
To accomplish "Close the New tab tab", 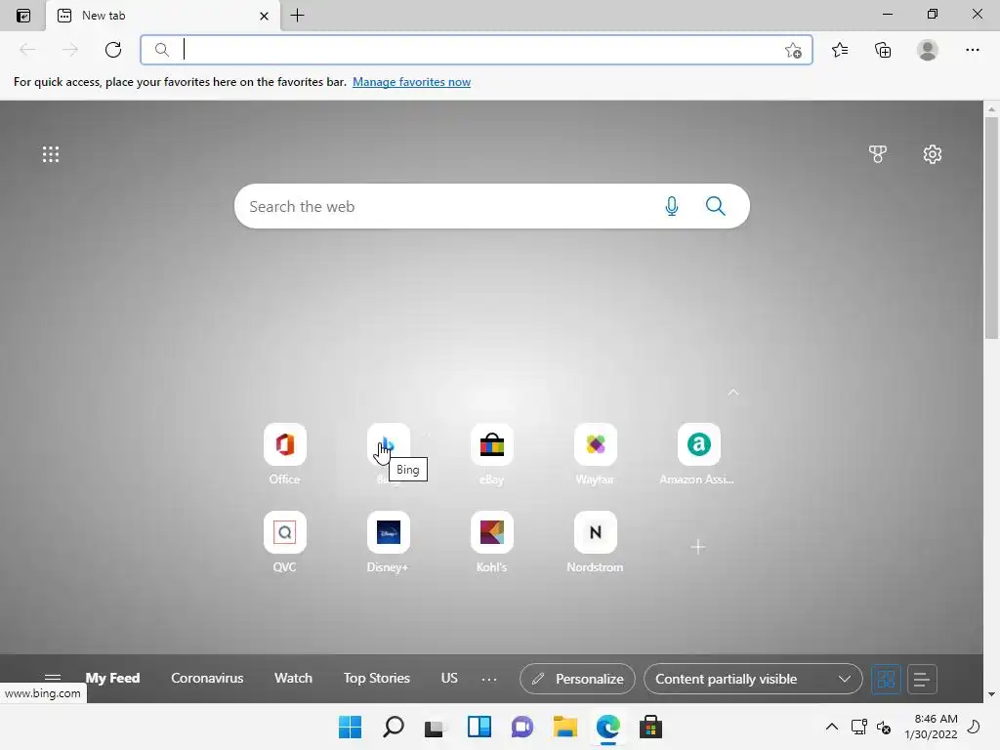I will pyautogui.click(x=264, y=16).
